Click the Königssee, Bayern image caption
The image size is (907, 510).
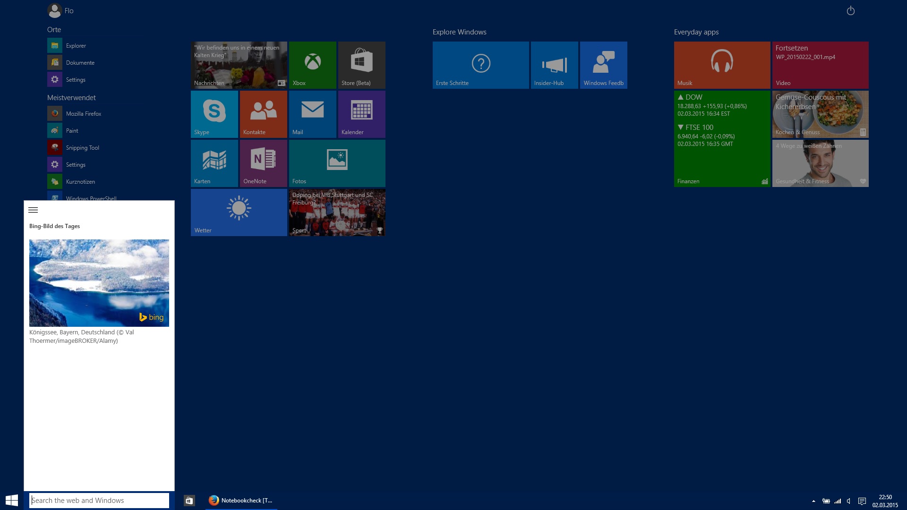click(81, 337)
